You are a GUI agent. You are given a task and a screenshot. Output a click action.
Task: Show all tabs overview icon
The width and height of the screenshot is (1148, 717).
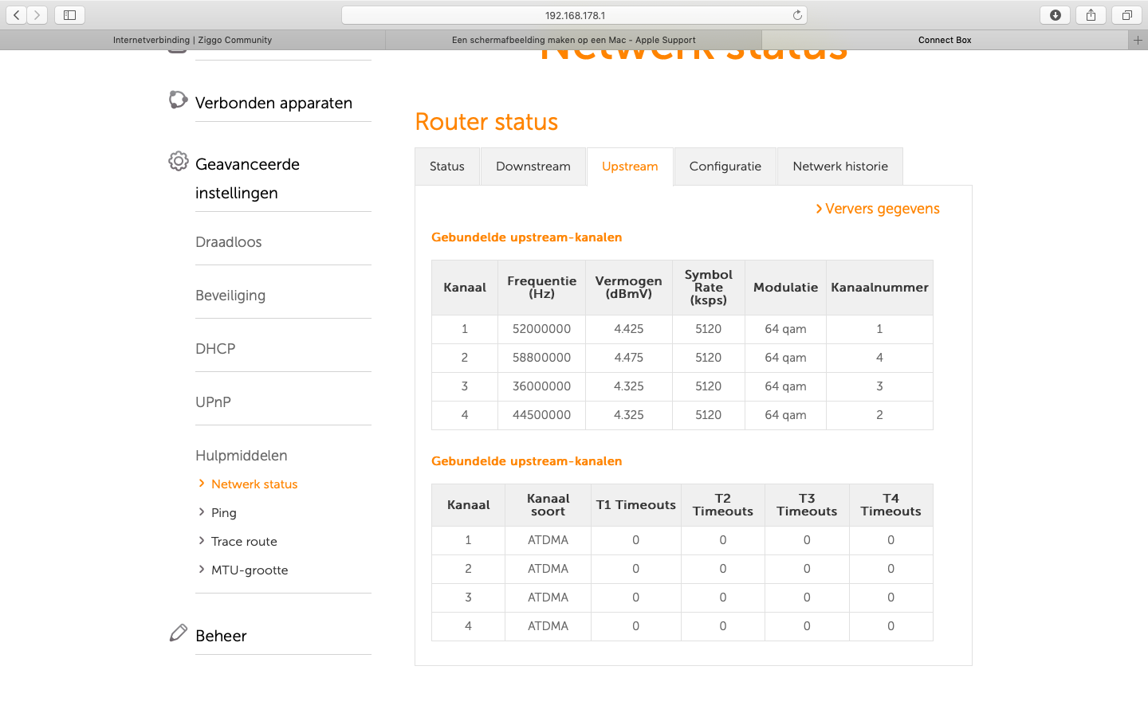pos(1126,15)
